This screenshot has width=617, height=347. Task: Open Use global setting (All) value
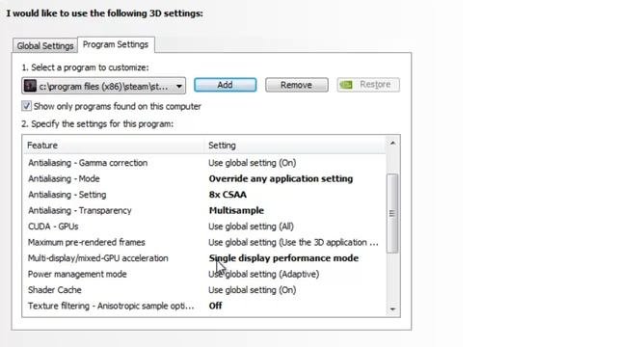coord(251,227)
